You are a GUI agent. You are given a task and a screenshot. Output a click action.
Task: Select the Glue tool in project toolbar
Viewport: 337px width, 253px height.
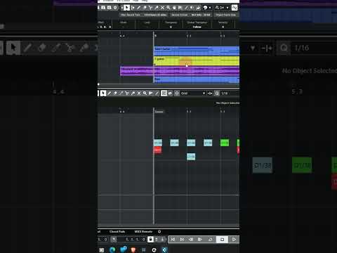157,8
